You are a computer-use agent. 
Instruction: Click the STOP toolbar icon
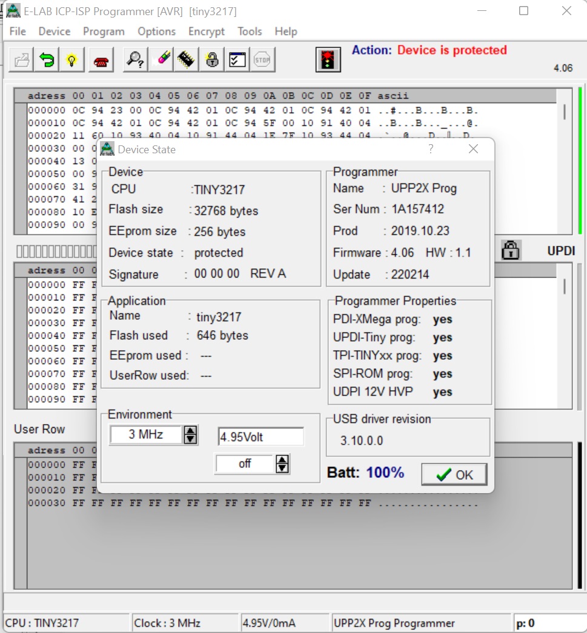[262, 60]
